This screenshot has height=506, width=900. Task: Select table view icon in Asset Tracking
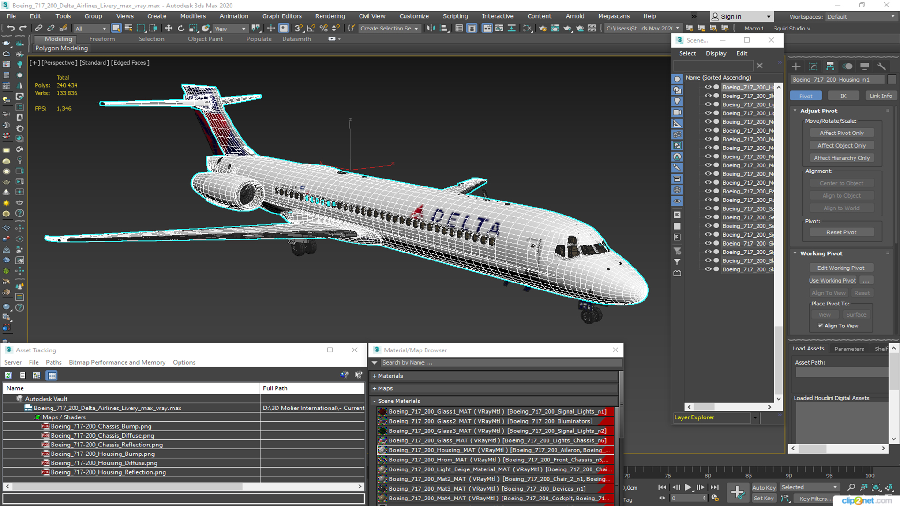coord(52,375)
